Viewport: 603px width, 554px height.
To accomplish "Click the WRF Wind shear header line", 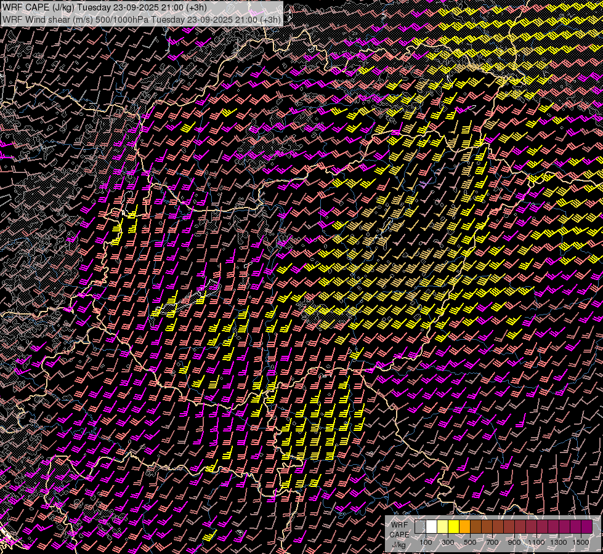I will tap(142, 19).
